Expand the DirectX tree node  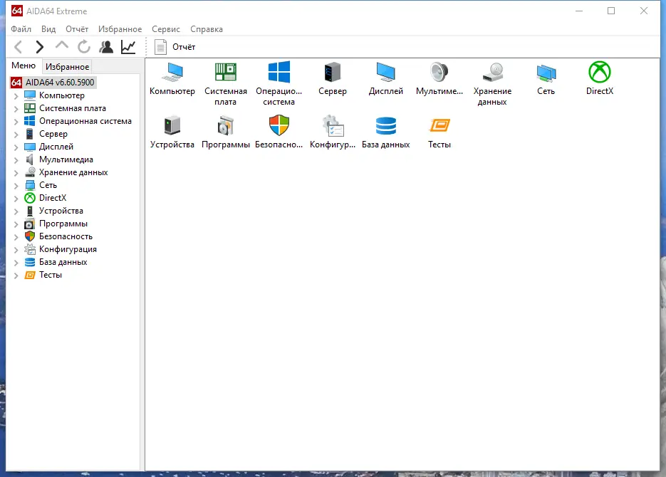point(16,199)
